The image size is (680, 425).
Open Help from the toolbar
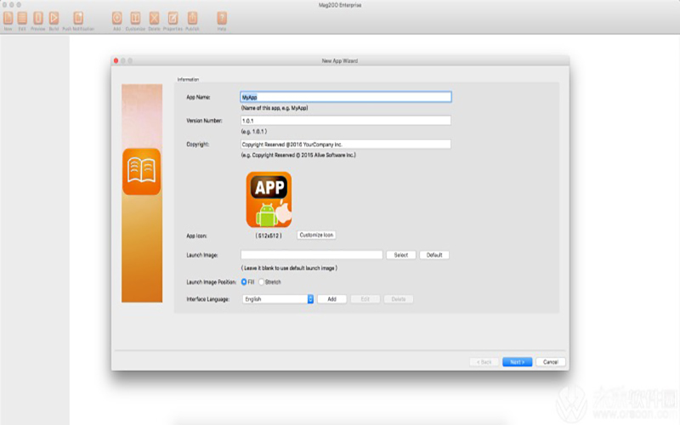point(222,18)
